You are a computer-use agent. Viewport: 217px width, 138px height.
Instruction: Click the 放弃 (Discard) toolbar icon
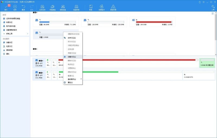[15, 7]
